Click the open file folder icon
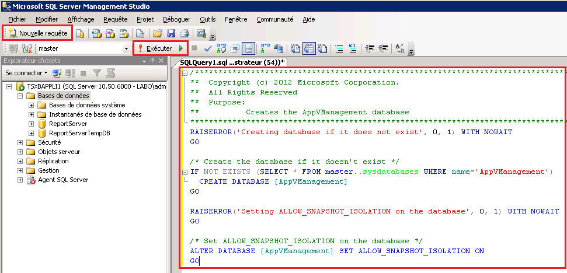The image size is (567, 273). 157,34
